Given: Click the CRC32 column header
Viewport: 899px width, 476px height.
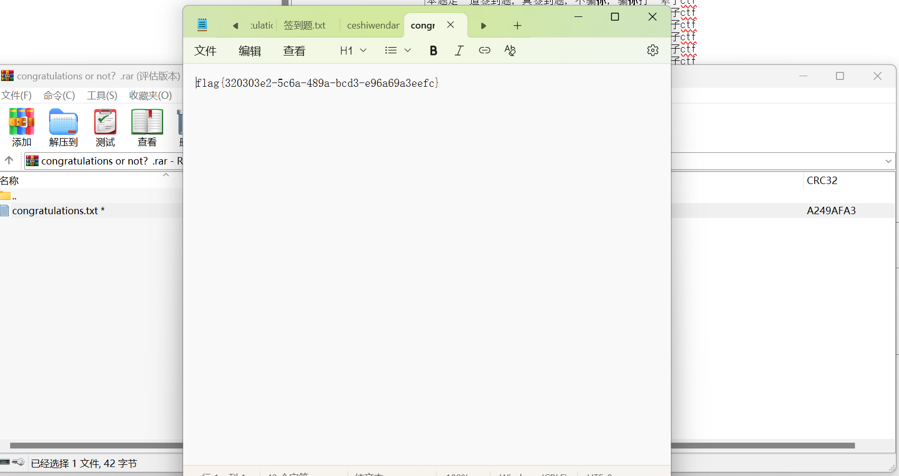Looking at the screenshot, I should (822, 180).
